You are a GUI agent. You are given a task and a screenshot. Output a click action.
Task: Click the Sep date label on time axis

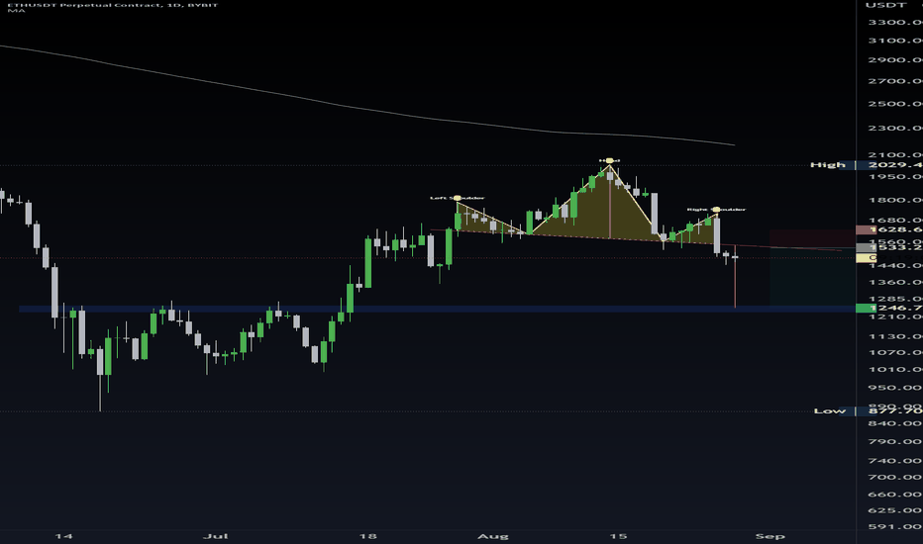(x=769, y=536)
